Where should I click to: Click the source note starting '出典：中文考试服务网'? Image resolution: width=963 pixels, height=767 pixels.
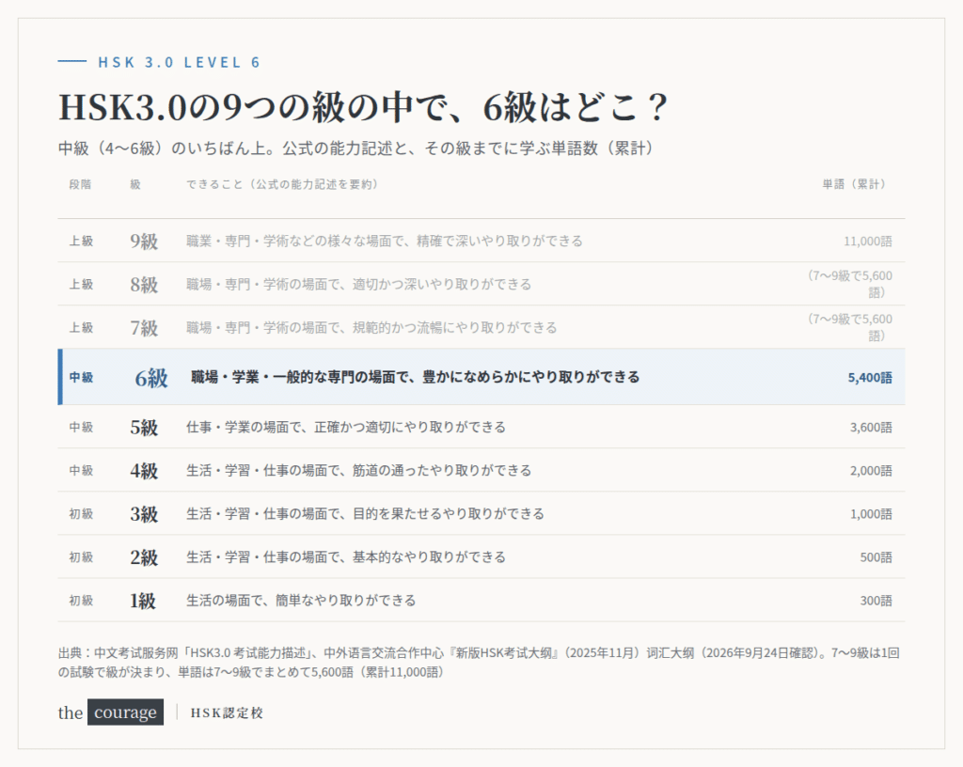[479, 663]
